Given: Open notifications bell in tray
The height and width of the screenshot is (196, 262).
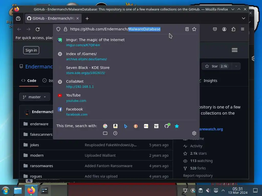Looking at the screenshot, I should 185,190.
